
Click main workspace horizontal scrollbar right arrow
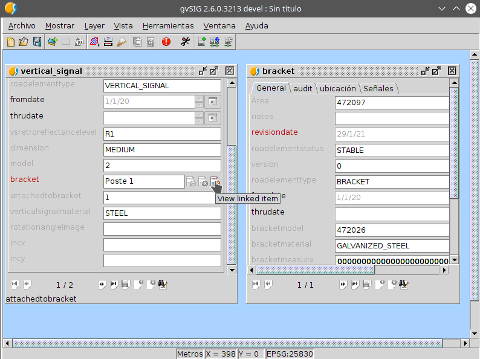tap(465, 343)
